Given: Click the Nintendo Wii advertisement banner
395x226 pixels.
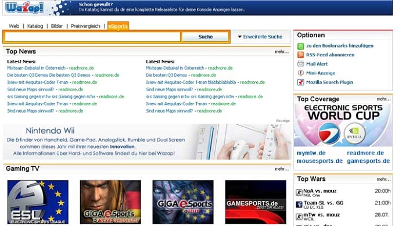Looking at the screenshot, I should tap(147, 142).
